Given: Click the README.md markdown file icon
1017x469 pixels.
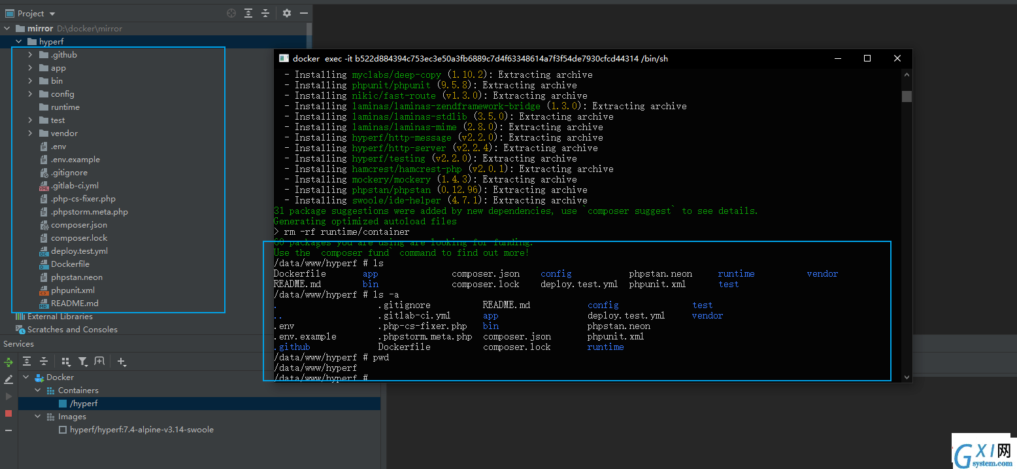Looking at the screenshot, I should [44, 304].
